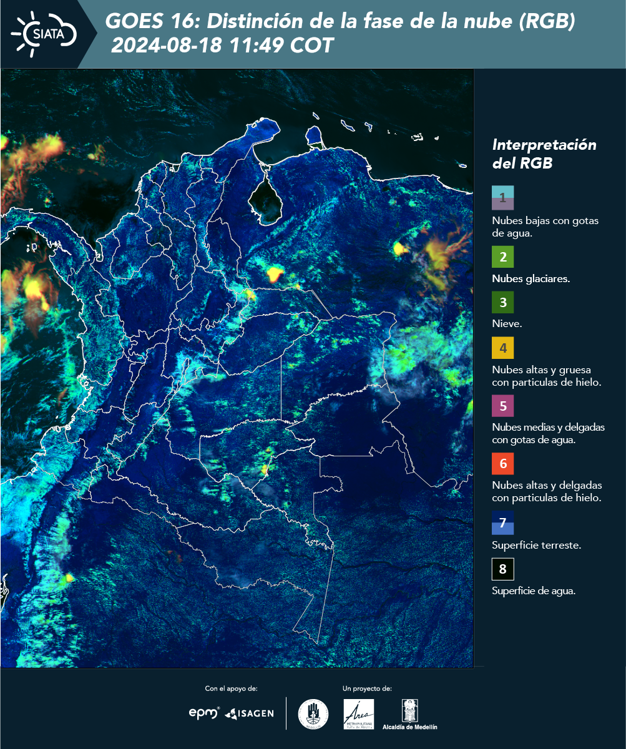The width and height of the screenshot is (626, 749).
Task: Click the circular seal logo beside ISAGEN
Action: [313, 713]
